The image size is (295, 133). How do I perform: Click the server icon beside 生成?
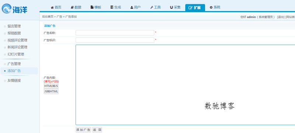[x=112, y=7]
